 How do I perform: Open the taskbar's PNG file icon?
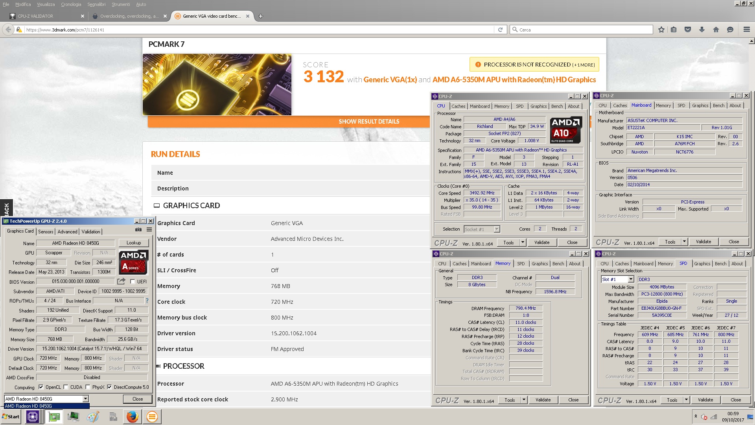tap(113, 416)
